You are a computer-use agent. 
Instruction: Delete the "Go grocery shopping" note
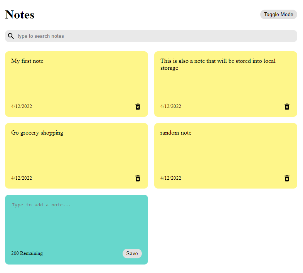tap(138, 178)
